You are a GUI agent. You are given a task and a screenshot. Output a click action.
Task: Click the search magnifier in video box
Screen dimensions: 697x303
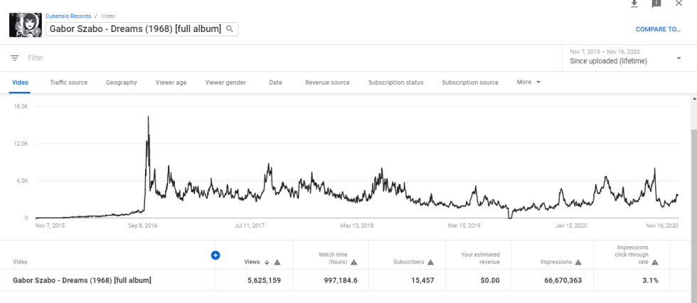tap(229, 29)
